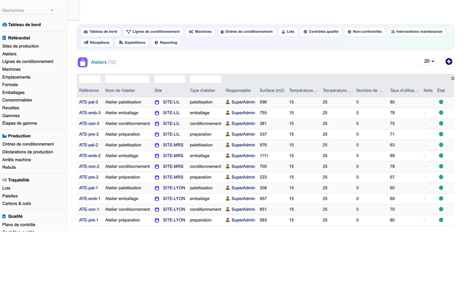Screen dimensions: 464x287
Task: Click the Référence column filter field
Action: pos(90,79)
